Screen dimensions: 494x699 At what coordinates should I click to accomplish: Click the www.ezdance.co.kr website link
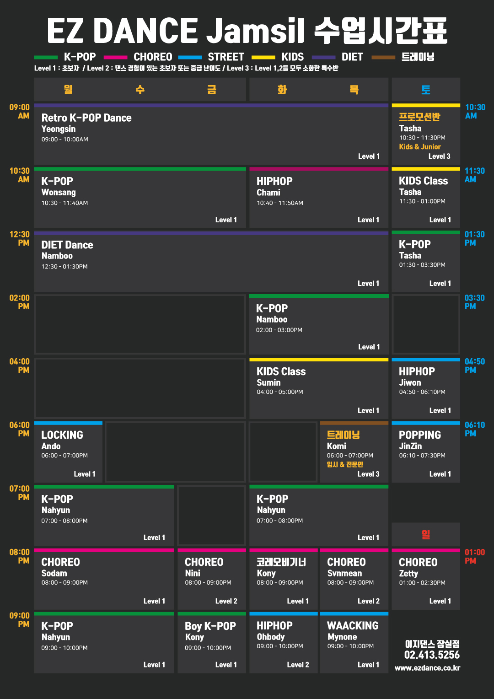[427, 668]
